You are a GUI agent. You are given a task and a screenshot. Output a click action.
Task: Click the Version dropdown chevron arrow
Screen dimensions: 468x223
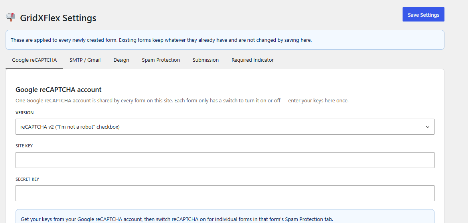(x=427, y=127)
